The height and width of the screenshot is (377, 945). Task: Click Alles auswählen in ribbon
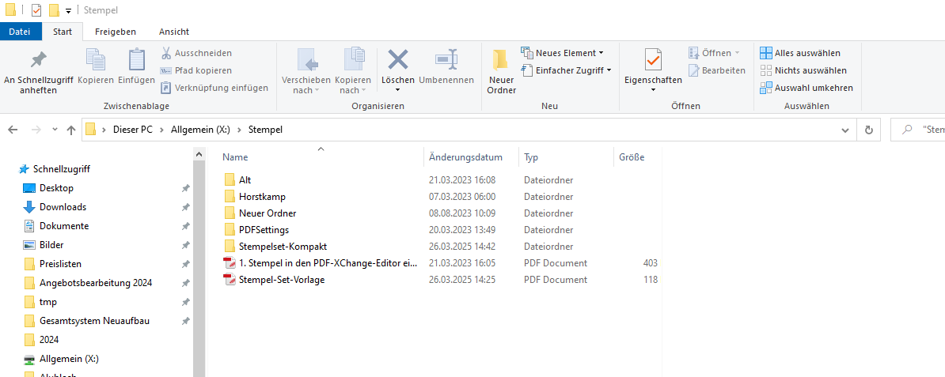(x=800, y=53)
